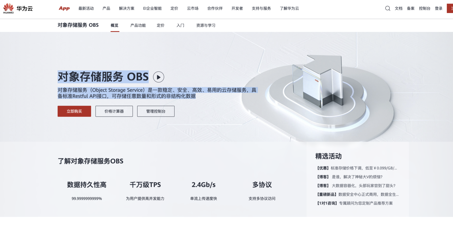Click the 单流上传速度快 text
This screenshot has width=453, height=226.
[204, 198]
